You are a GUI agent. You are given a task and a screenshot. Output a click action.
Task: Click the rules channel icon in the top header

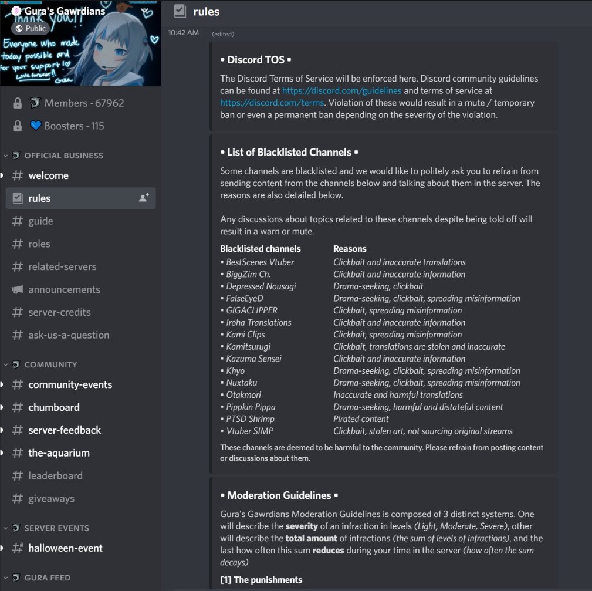180,11
